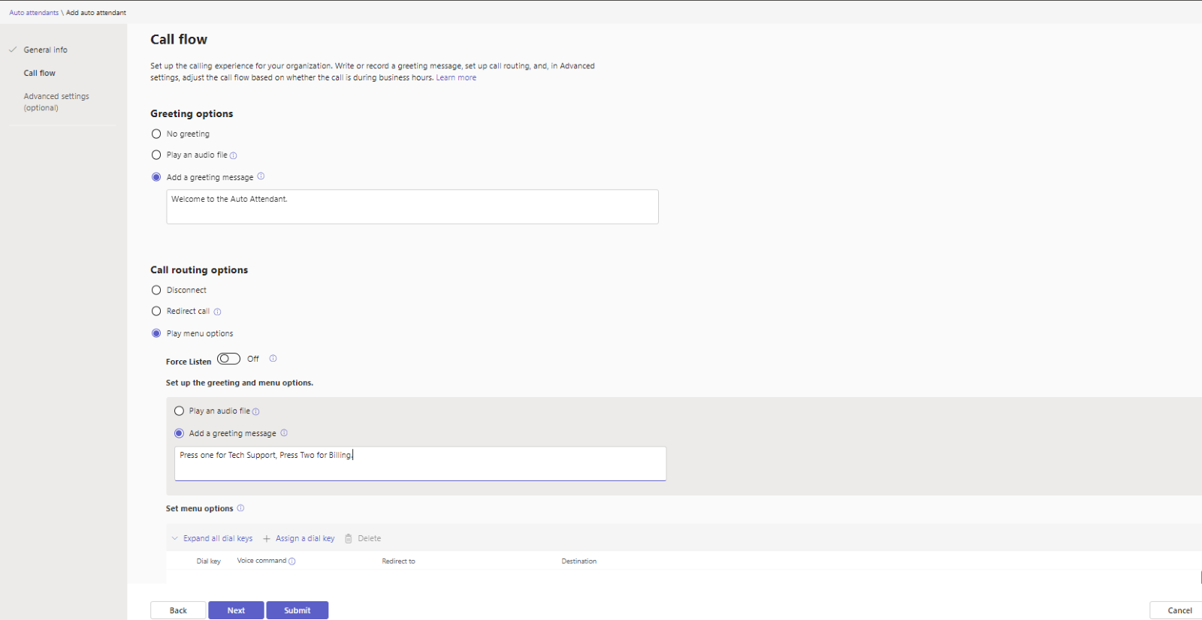1202x620 pixels.
Task: Click the trash icon for Delete
Action: [x=349, y=539]
